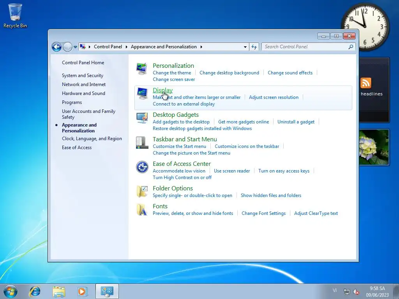Click Adjust ClearType text link
Viewport: 399px width, 299px height.
click(316, 213)
